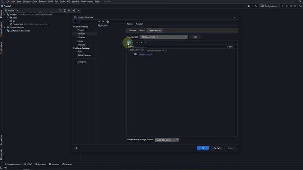Click the Add dependency plus icon

pyautogui.click(x=129, y=42)
